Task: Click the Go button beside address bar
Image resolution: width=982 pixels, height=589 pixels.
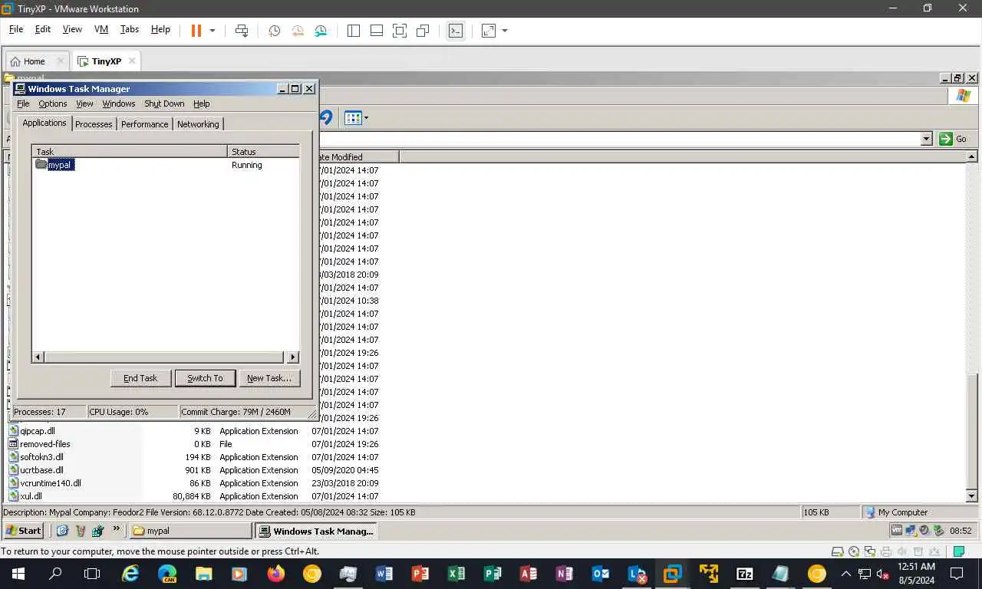Action: click(954, 139)
